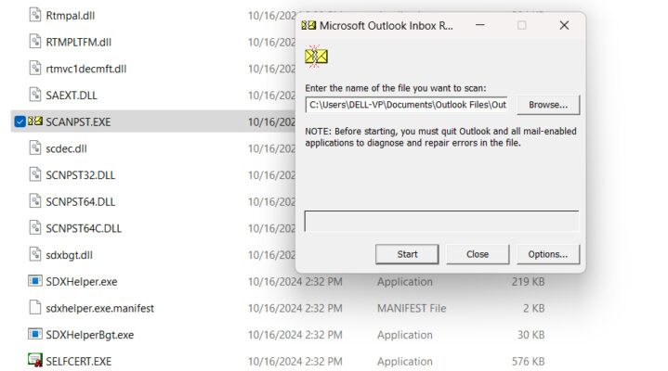The width and height of the screenshot is (668, 371).
Task: Click the SDXHelperBgt.exe application icon
Action: (x=35, y=334)
